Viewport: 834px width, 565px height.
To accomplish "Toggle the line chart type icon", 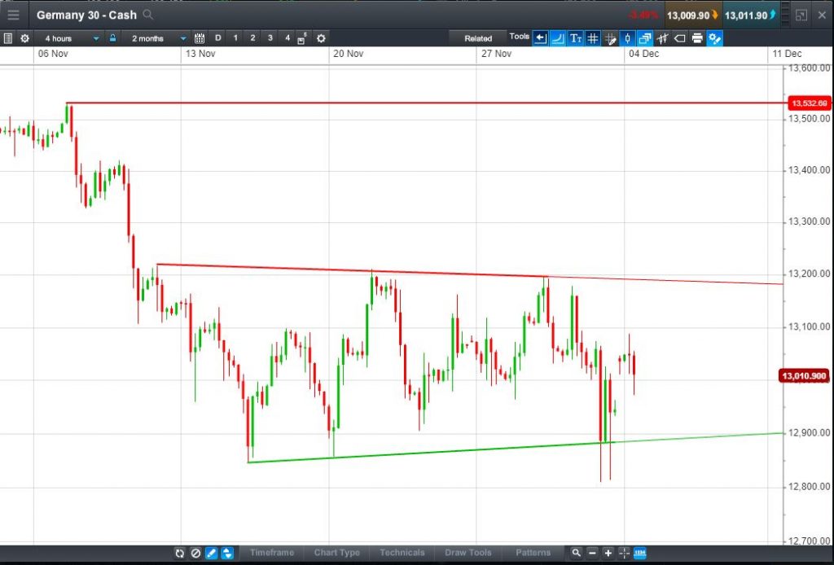I will (557, 38).
